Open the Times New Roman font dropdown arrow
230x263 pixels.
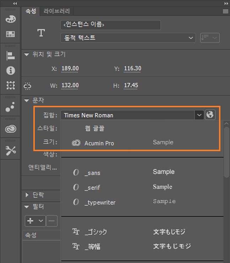[199, 115]
